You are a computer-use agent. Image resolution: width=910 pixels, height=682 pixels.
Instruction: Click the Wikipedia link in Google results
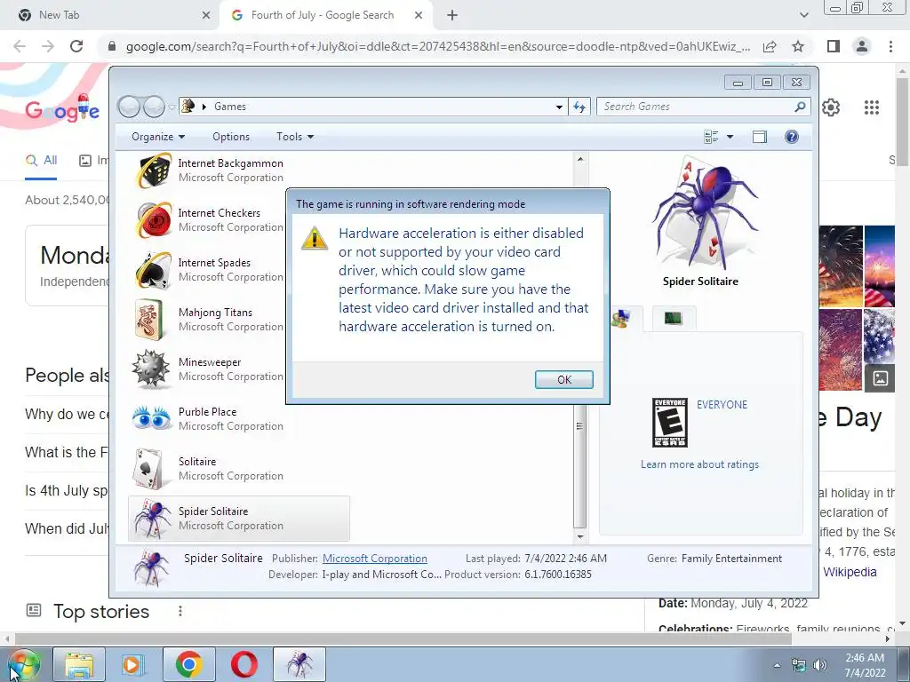pyautogui.click(x=850, y=572)
